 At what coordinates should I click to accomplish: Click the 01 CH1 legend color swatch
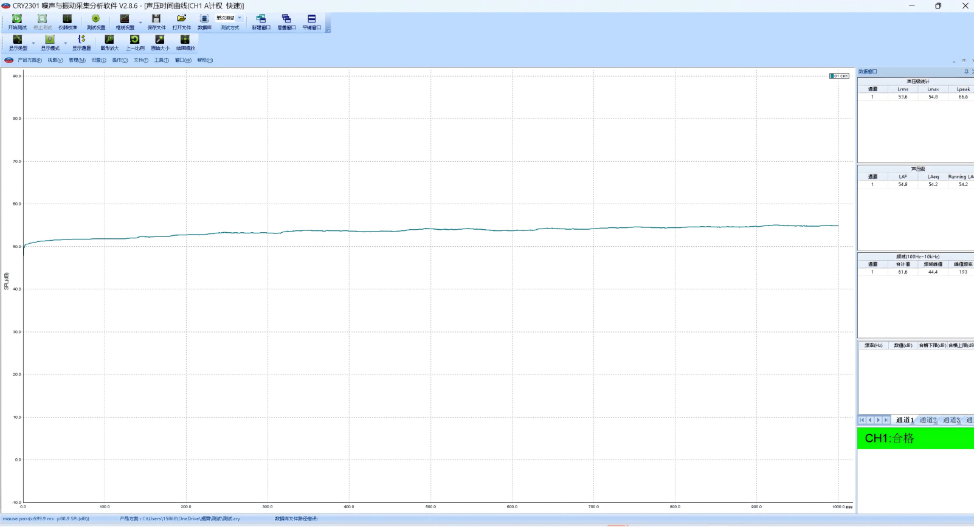pos(832,76)
